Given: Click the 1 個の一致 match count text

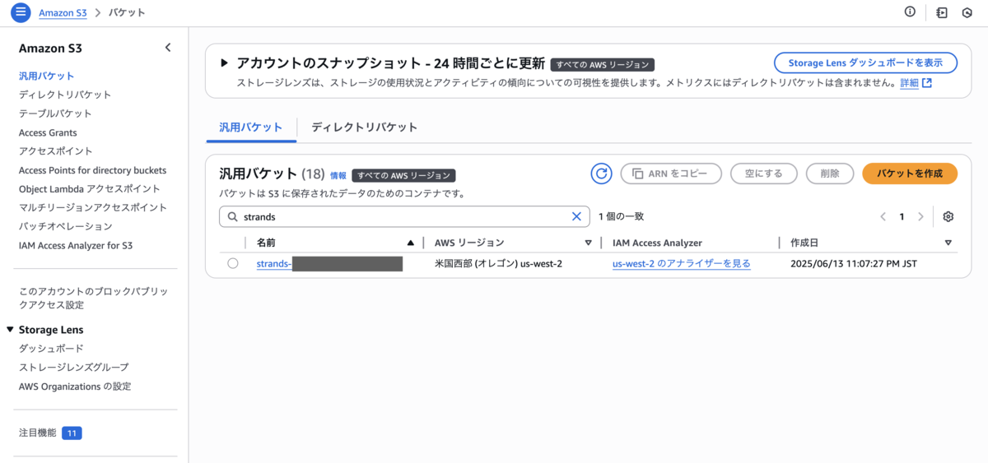Looking at the screenshot, I should [x=621, y=216].
